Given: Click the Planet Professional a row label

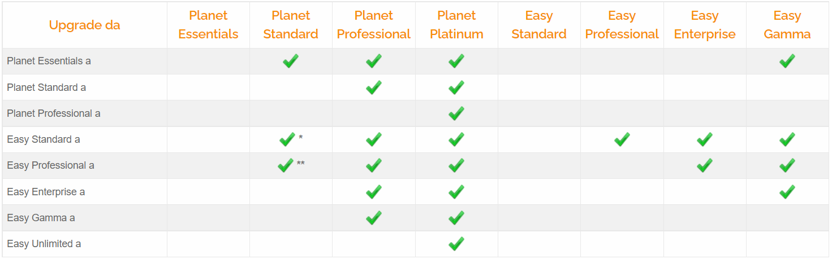Looking at the screenshot, I should (x=54, y=113).
